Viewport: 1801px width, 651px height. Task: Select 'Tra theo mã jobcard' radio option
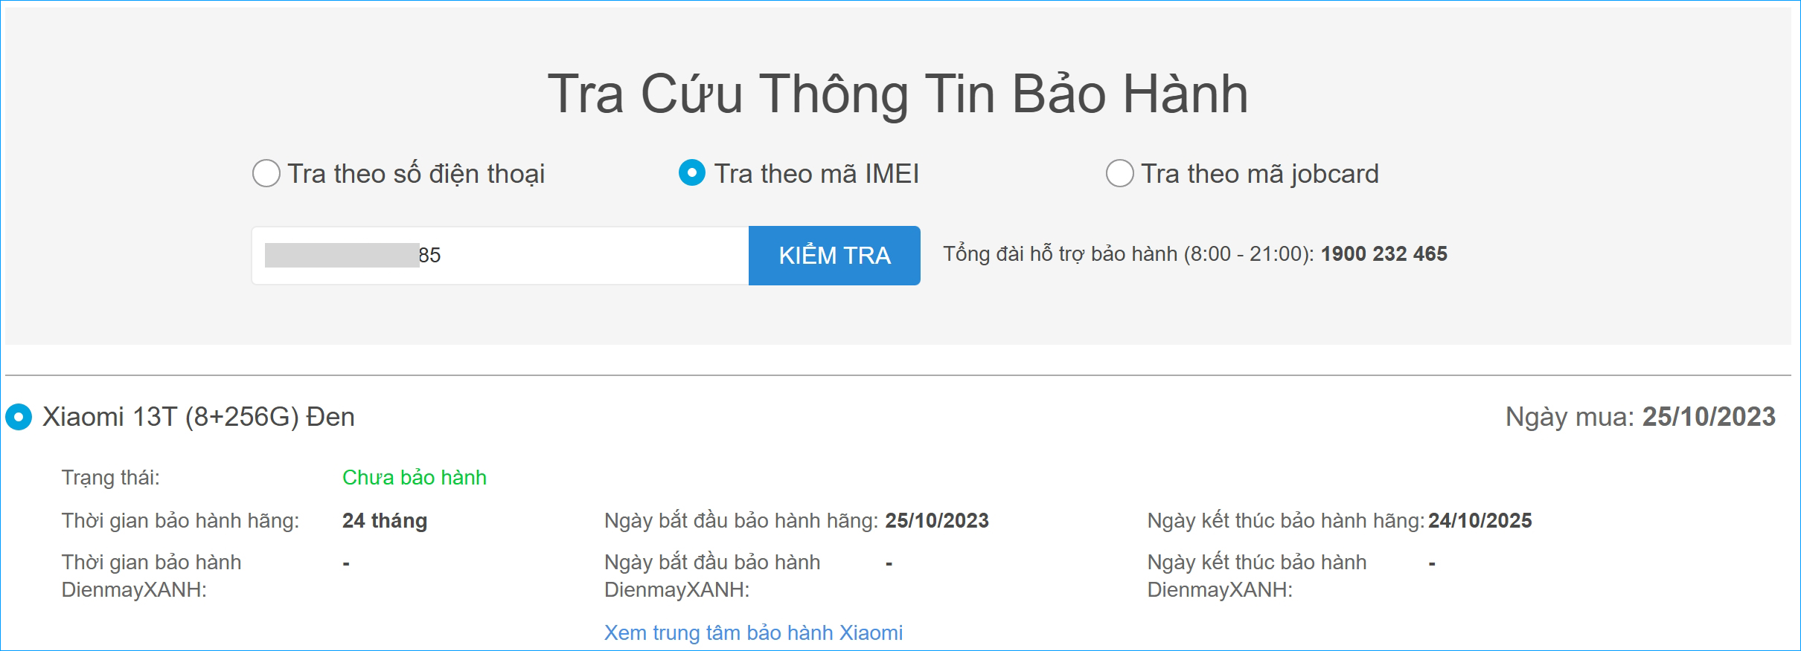(x=1120, y=173)
